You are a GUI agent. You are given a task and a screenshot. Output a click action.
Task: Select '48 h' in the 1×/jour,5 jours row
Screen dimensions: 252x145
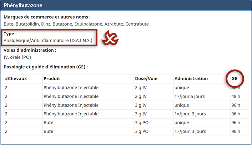point(236,97)
